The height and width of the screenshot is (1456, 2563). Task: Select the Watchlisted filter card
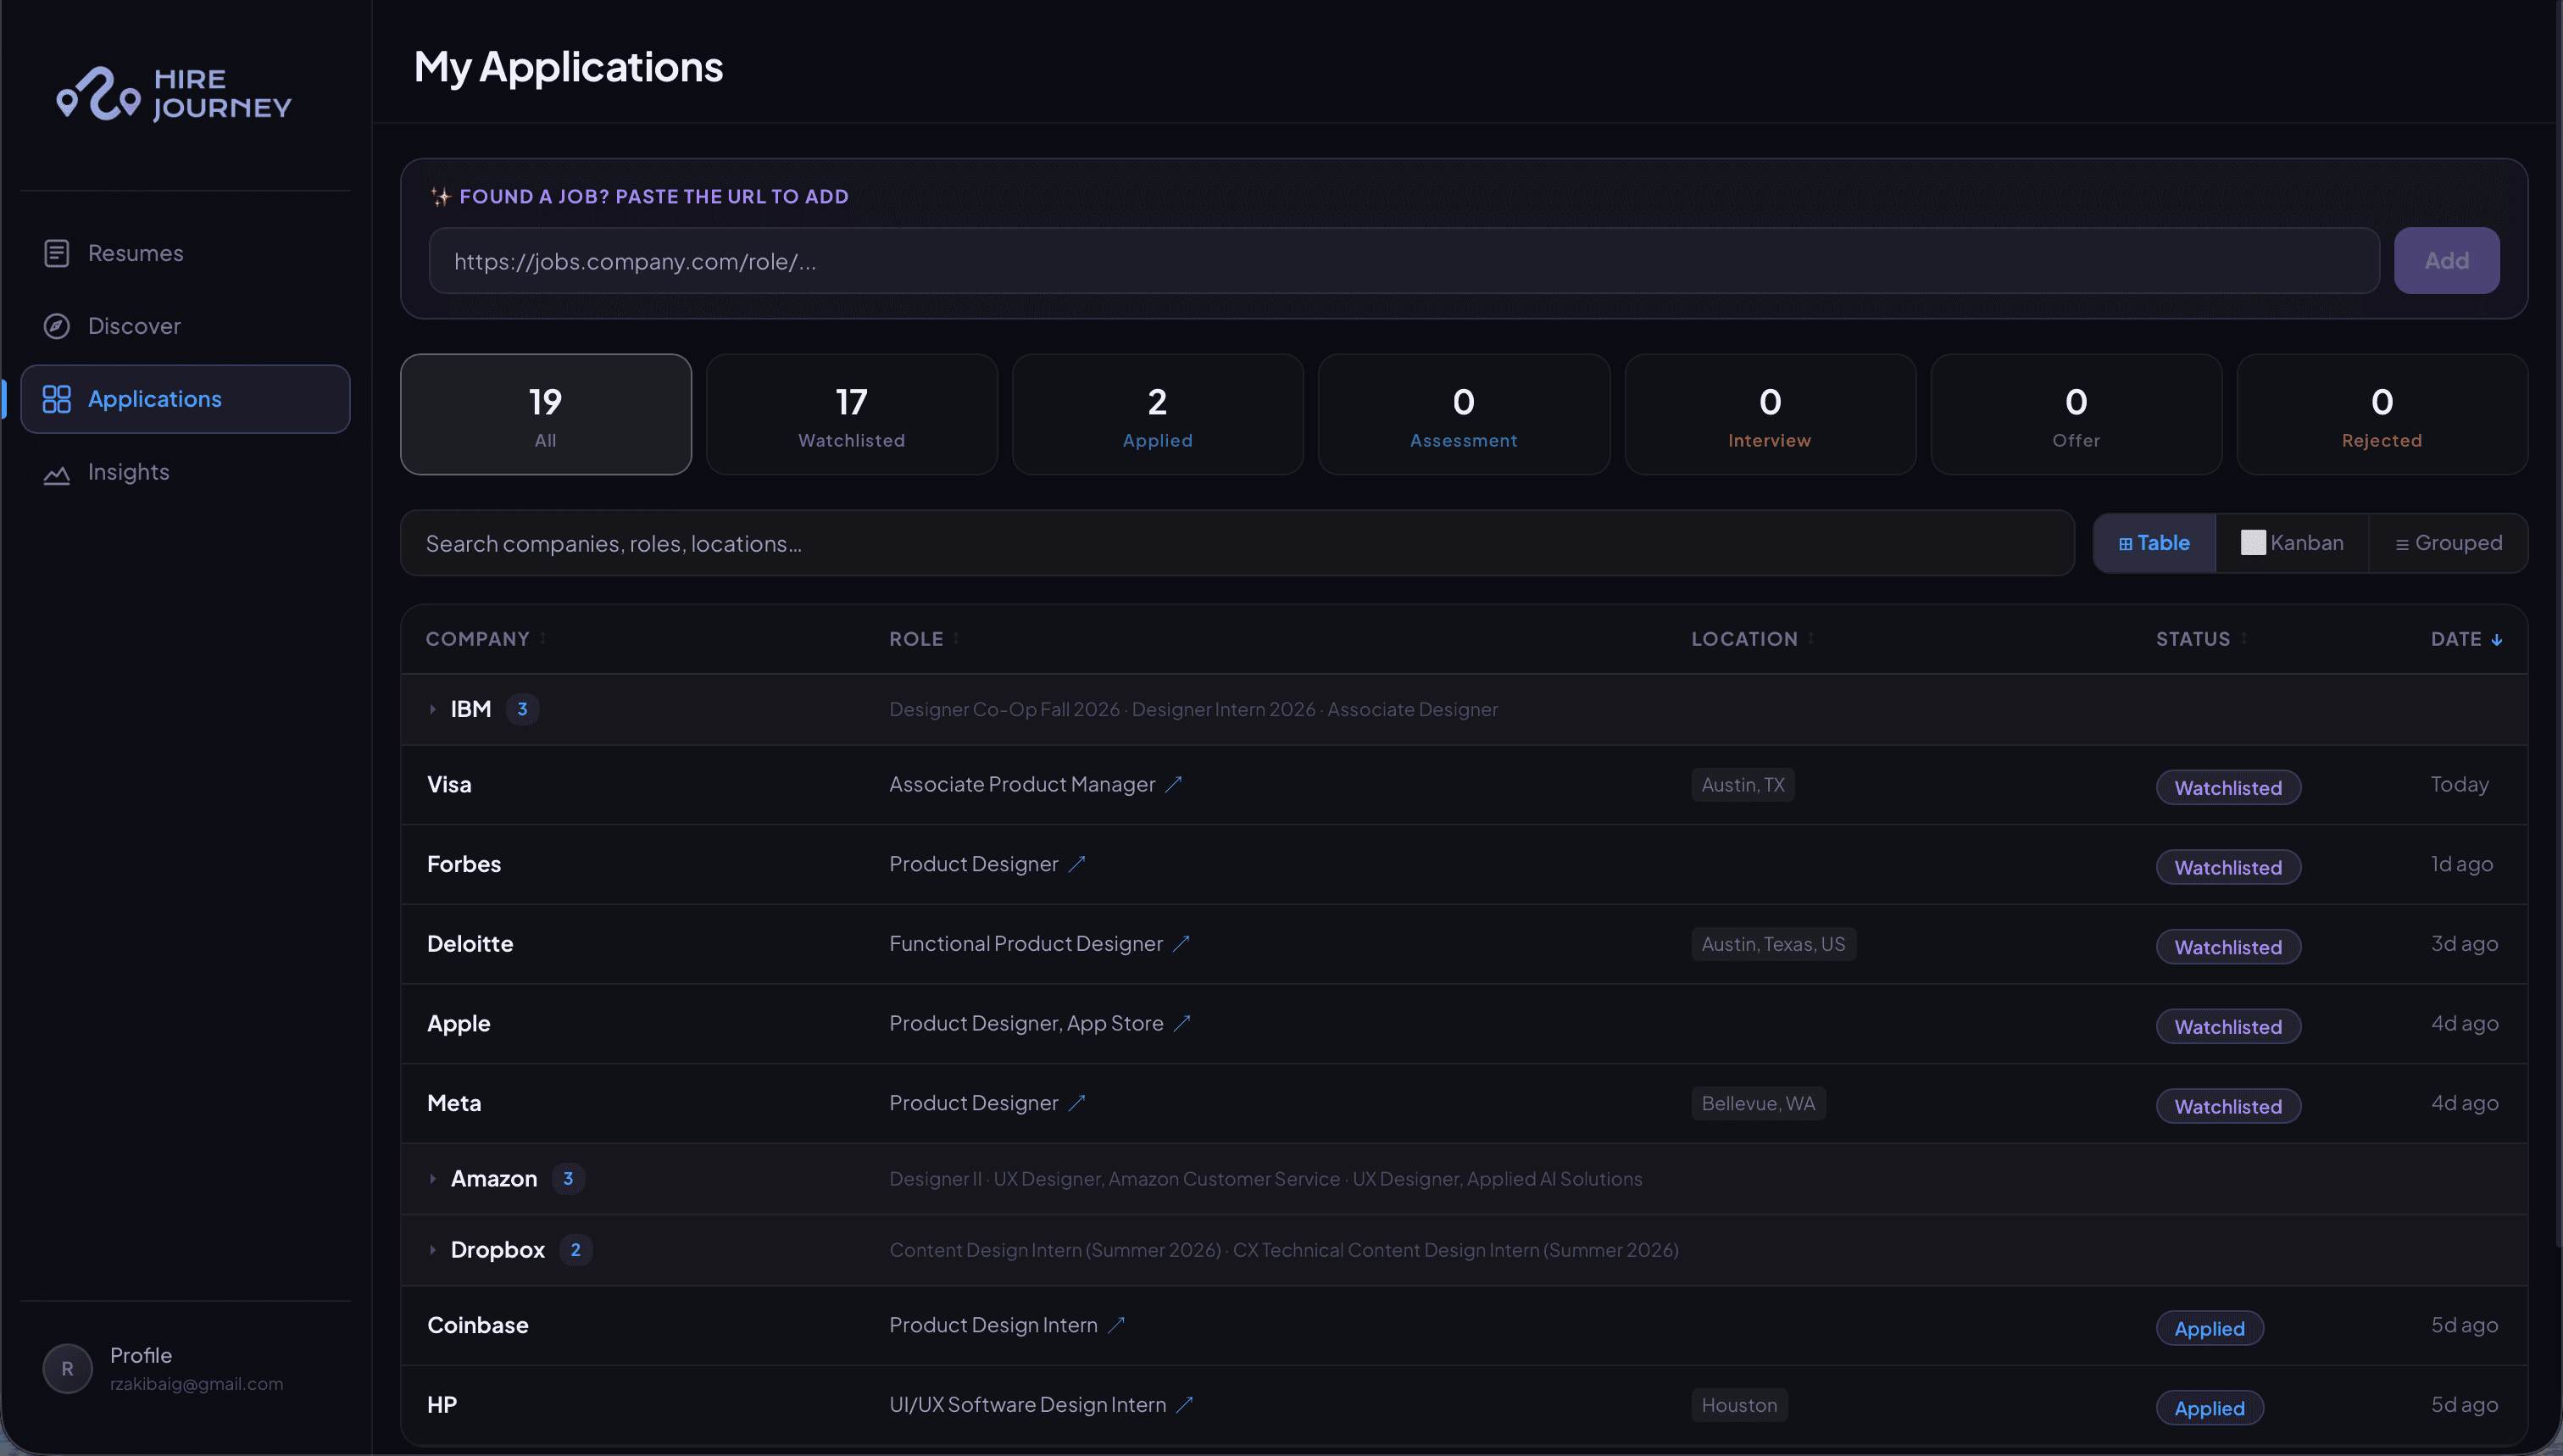pyautogui.click(x=851, y=414)
